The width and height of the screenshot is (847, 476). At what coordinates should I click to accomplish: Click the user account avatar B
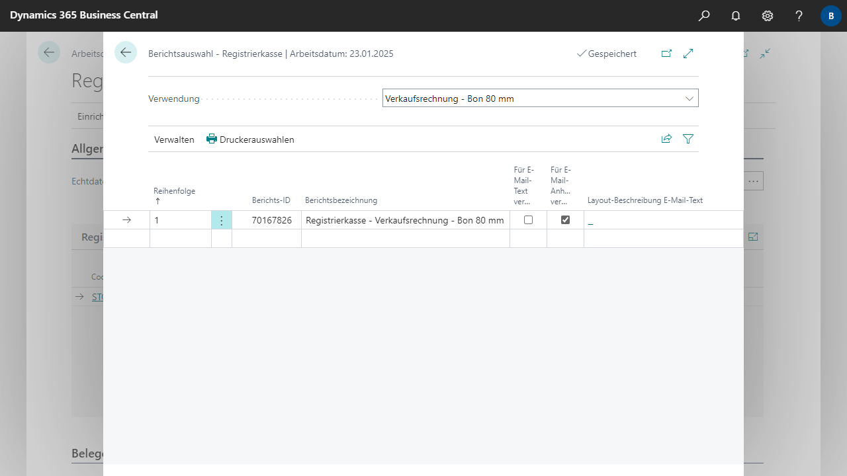click(x=830, y=16)
